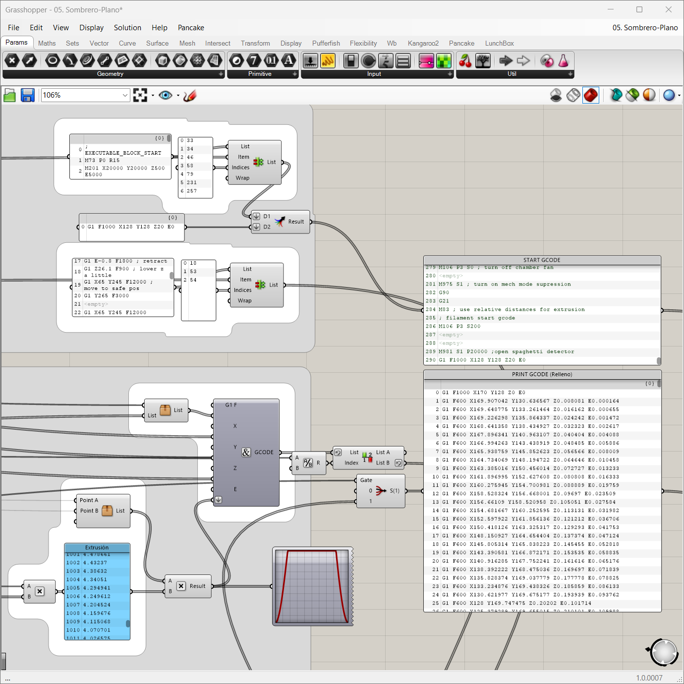Image resolution: width=684 pixels, height=684 pixels.
Task: Click the Gradient input icon
Action: 426,61
